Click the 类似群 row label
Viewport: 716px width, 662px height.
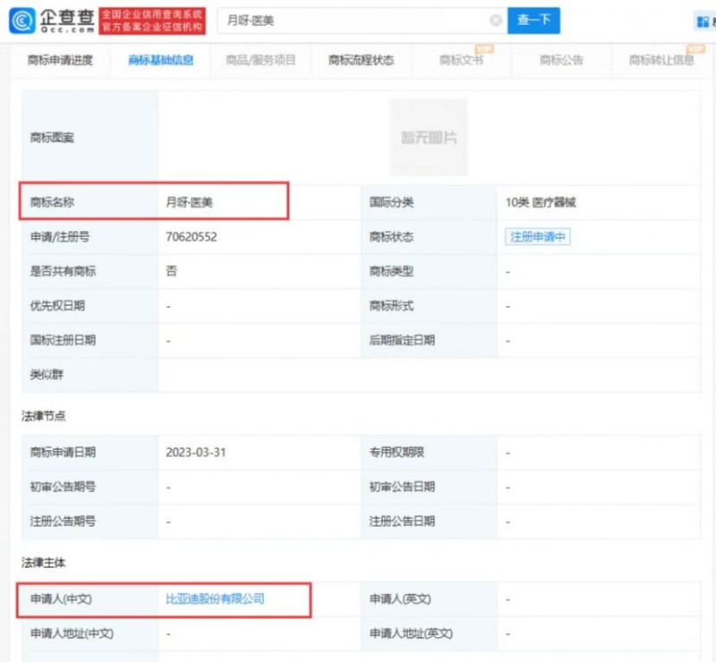click(x=47, y=375)
